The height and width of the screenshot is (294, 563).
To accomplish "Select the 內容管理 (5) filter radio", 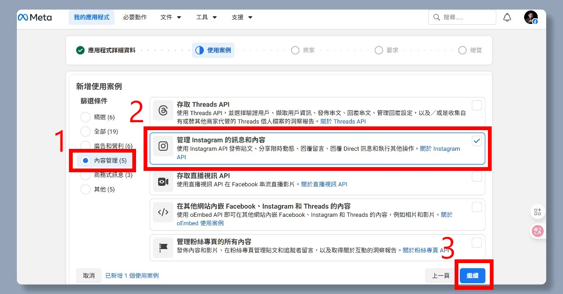I will click(x=85, y=161).
